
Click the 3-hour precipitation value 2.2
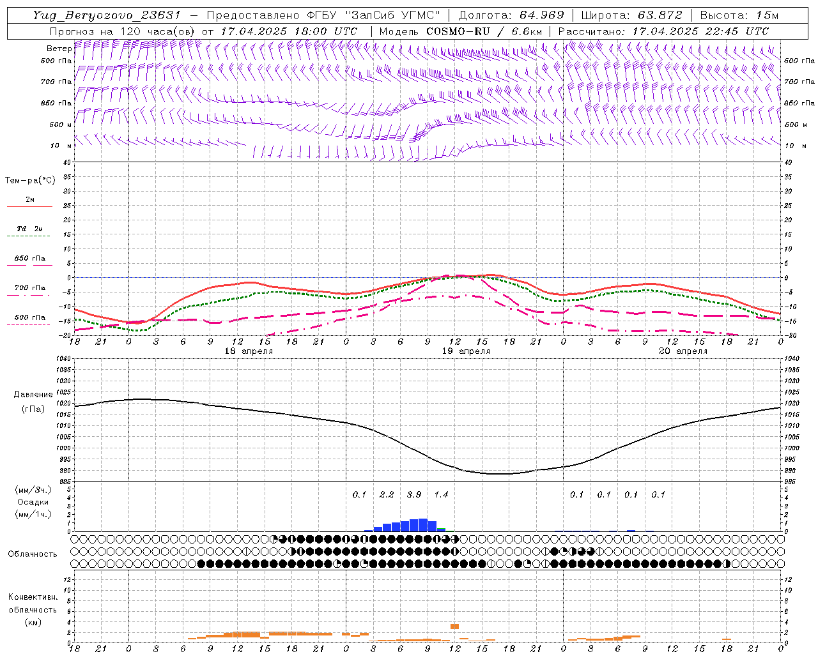click(x=387, y=494)
